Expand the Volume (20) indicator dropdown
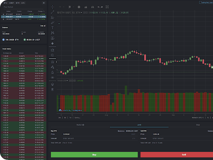 67,81
